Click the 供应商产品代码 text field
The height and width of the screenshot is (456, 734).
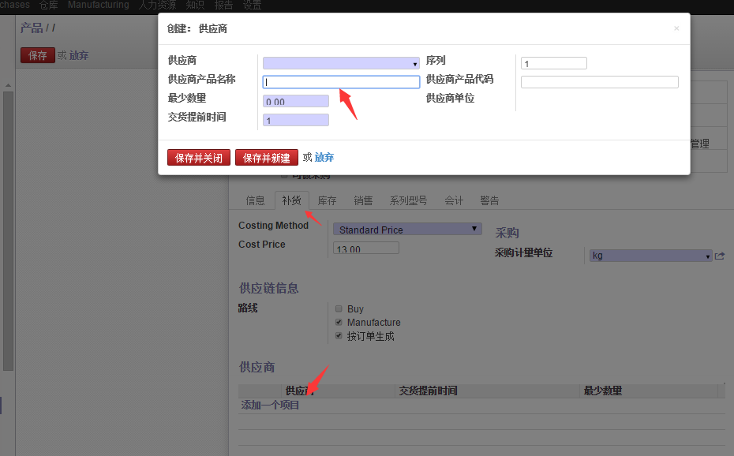[599, 82]
